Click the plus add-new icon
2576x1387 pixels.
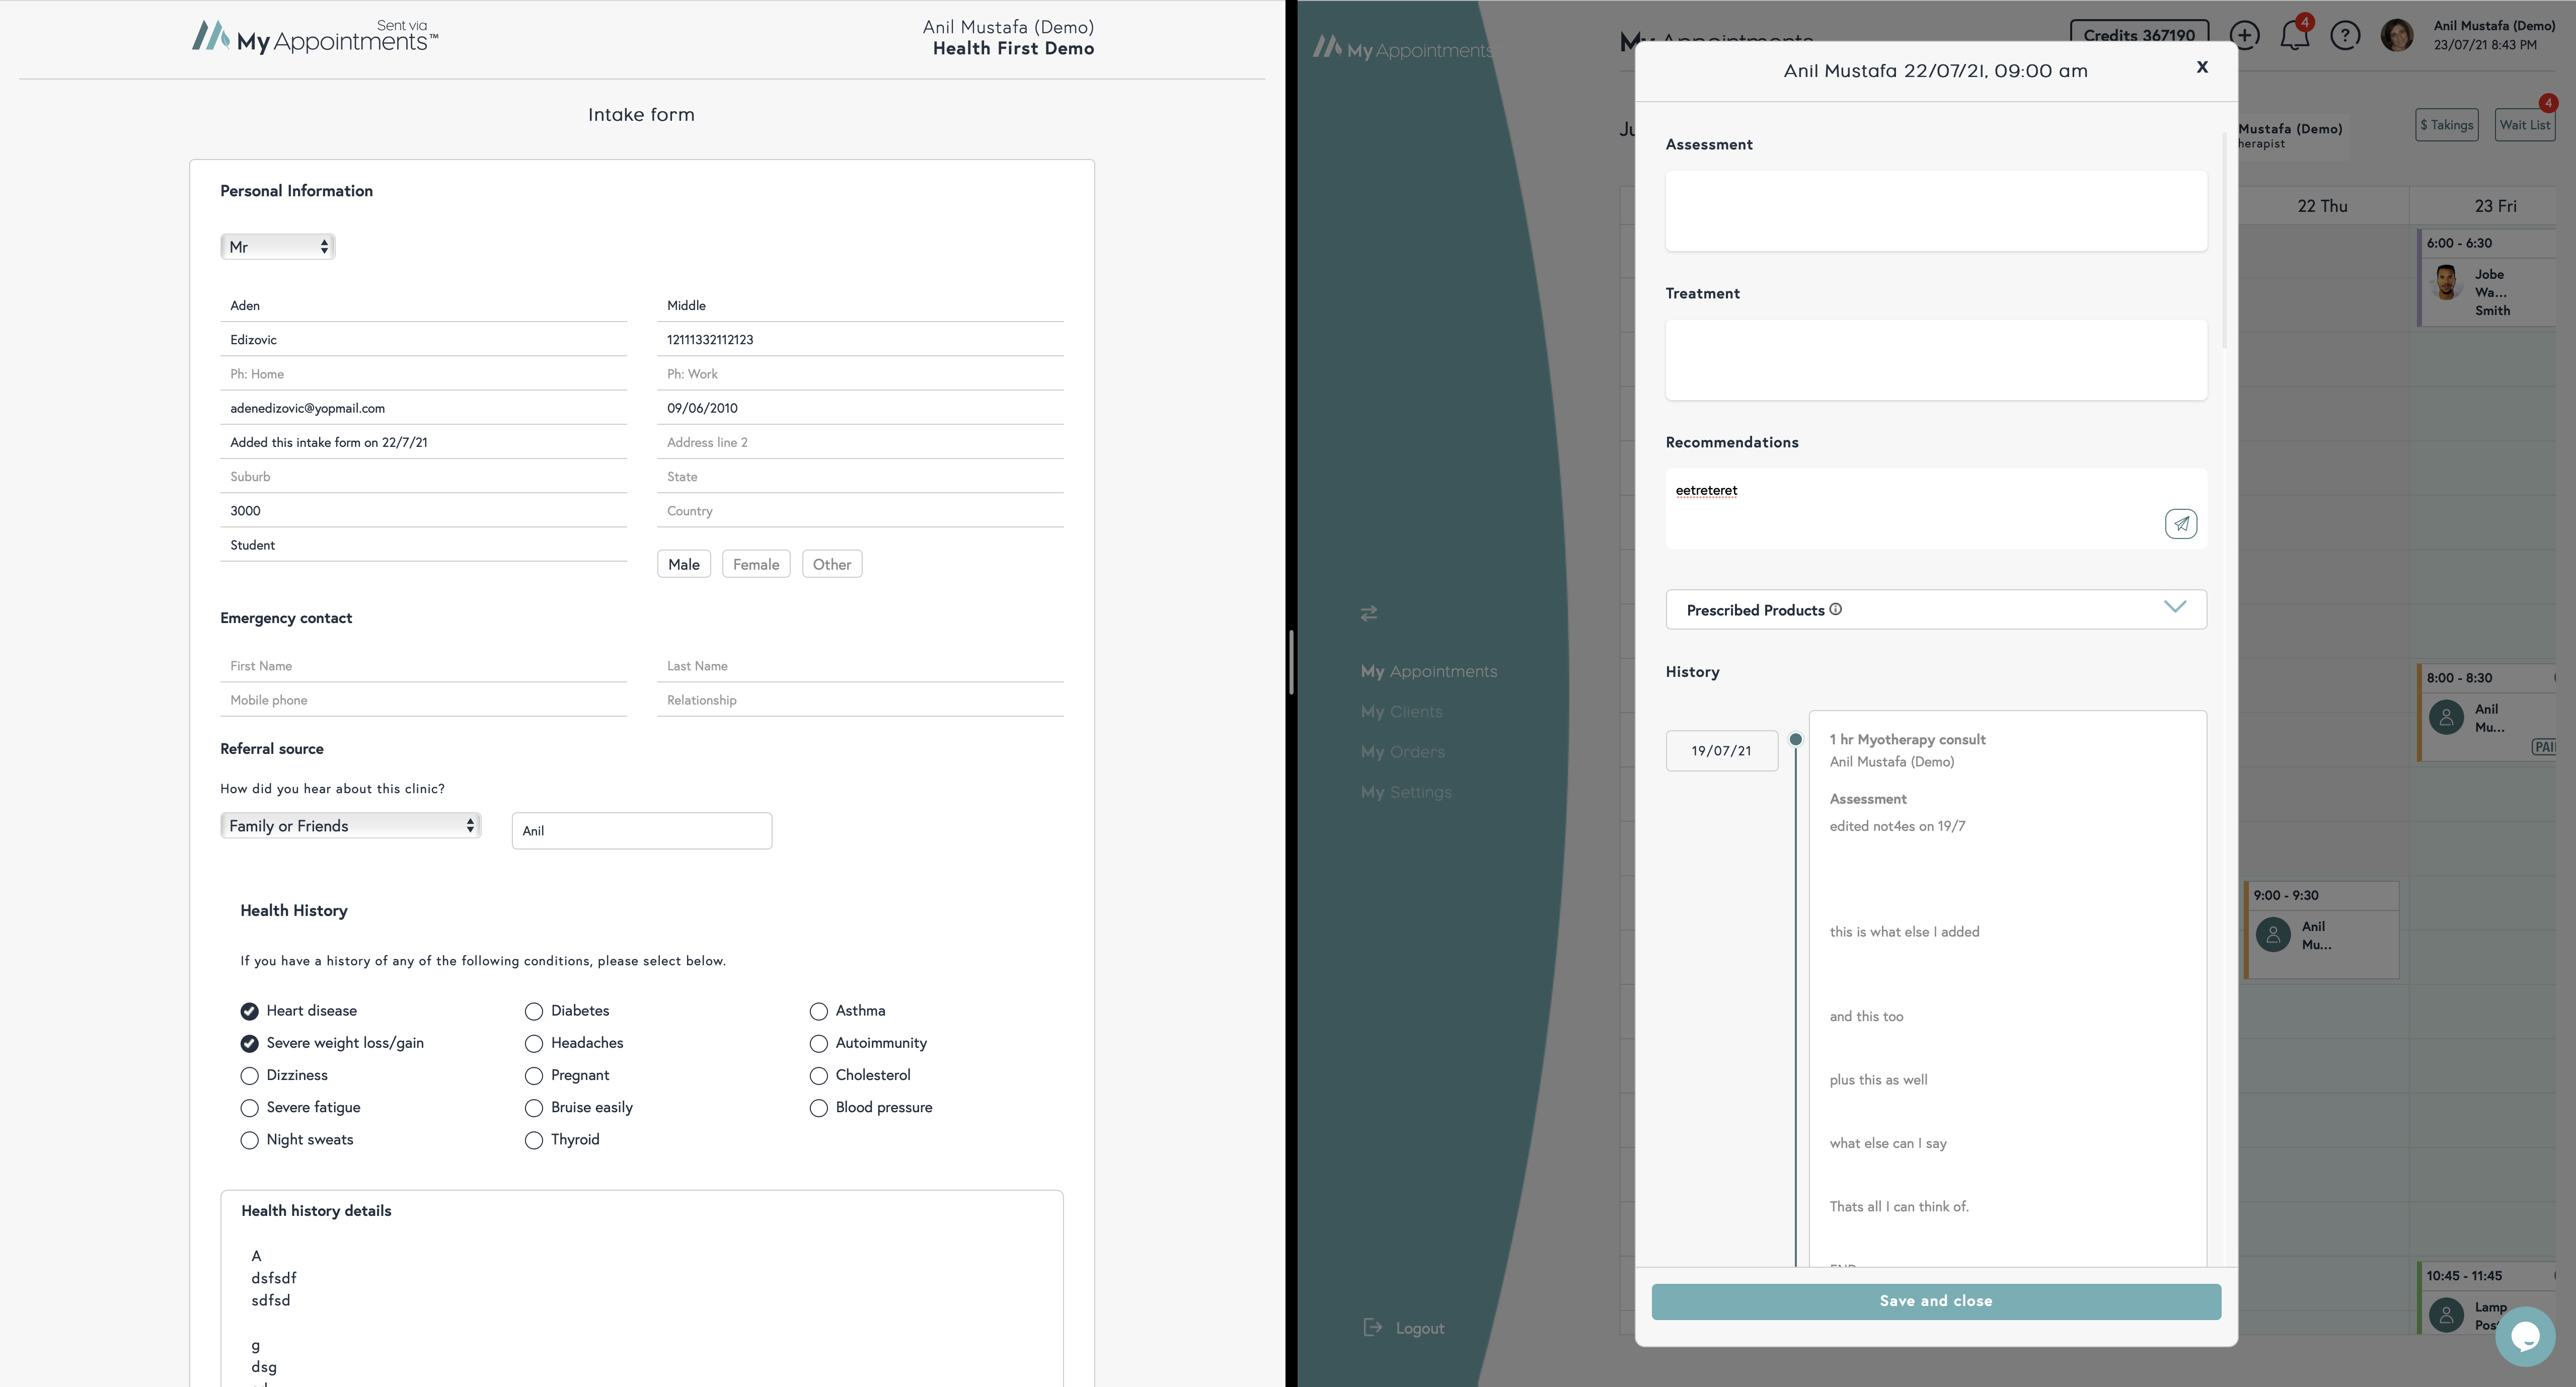tap(2244, 36)
